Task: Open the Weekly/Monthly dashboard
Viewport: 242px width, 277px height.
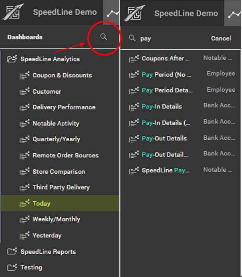Action: pos(56,219)
